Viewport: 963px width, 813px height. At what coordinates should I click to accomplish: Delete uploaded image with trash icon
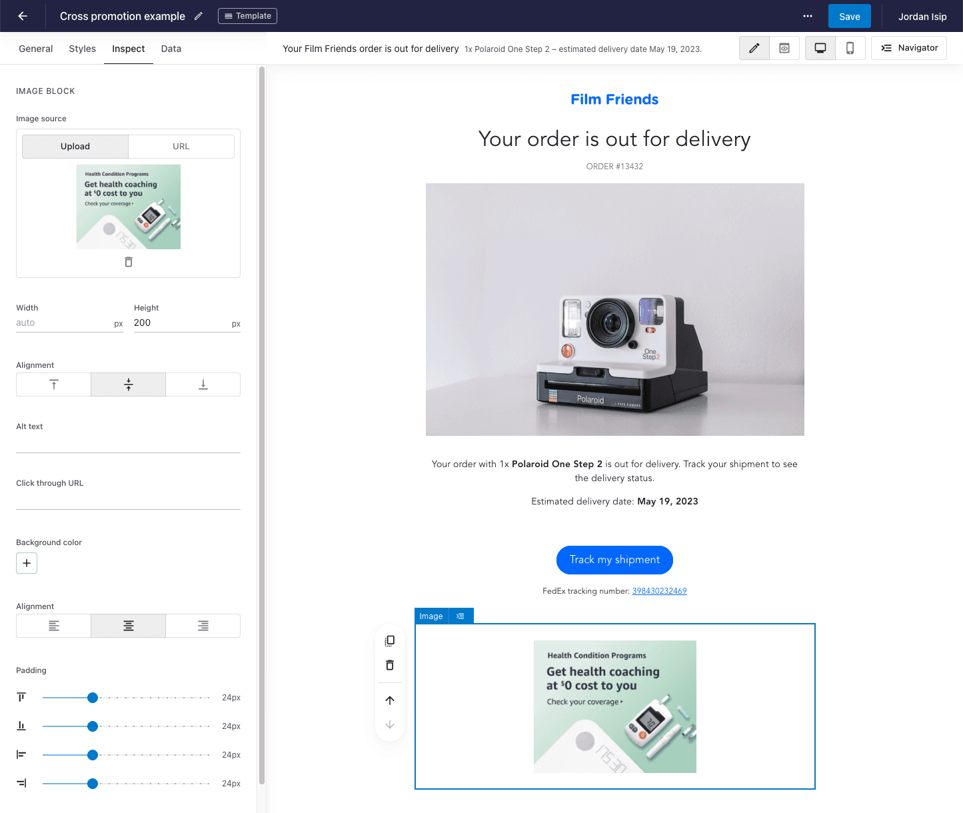tap(129, 262)
